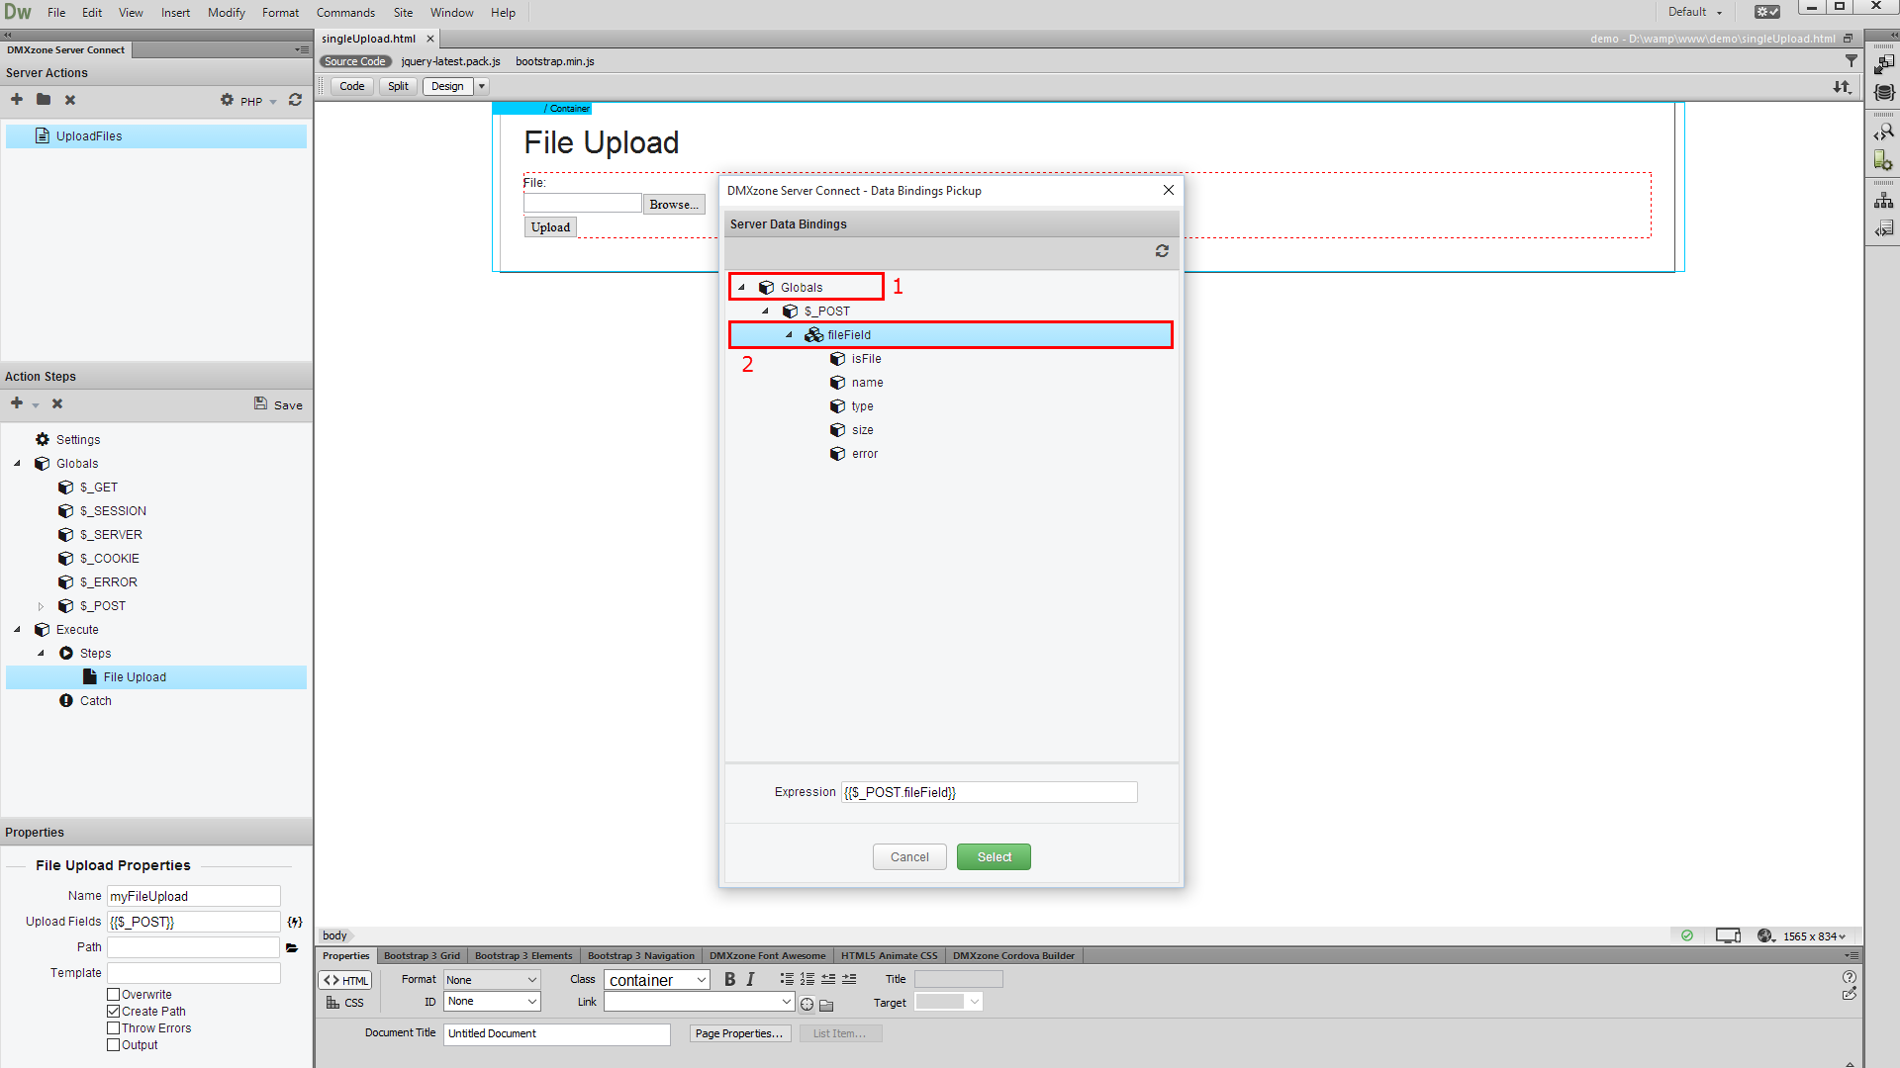1900x1068 pixels.
Task: Click the outdent icon
Action: 828,979
